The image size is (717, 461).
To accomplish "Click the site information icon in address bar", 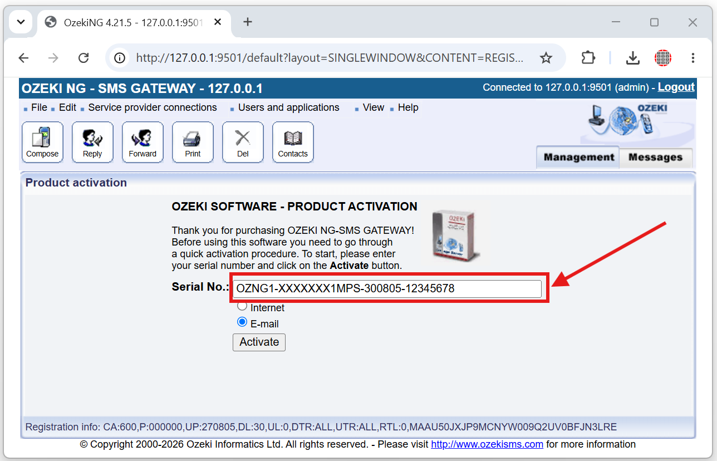I will coord(119,58).
